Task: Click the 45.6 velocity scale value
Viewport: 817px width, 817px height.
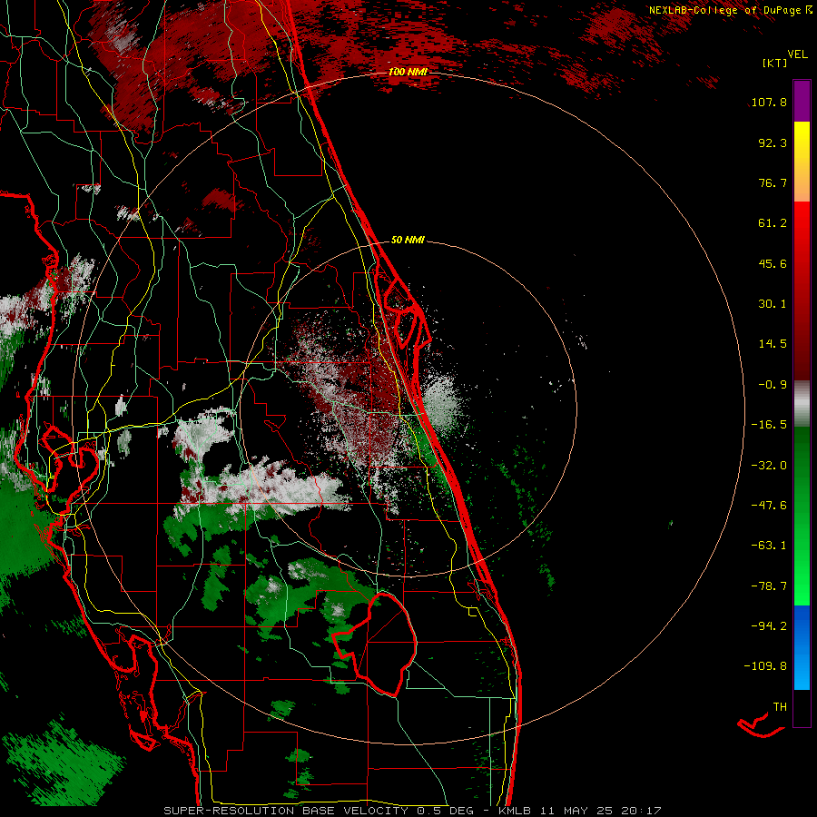Action: [773, 263]
